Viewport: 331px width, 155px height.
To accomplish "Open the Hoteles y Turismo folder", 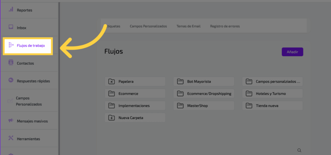I will (x=272, y=94).
